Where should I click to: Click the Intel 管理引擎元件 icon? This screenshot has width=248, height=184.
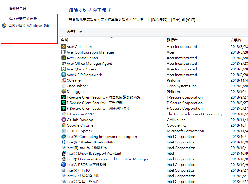(64, 181)
